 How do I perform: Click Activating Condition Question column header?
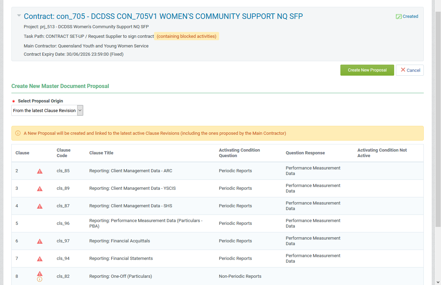point(239,153)
